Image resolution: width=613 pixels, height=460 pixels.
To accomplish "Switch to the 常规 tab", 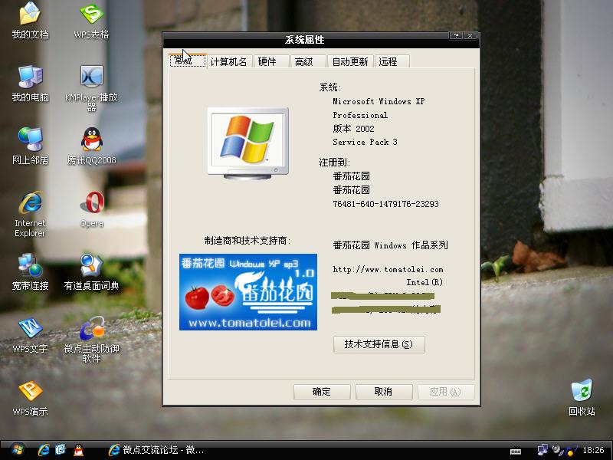I will tap(187, 61).
